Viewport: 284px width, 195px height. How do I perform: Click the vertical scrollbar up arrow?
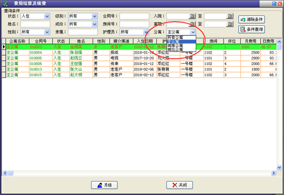(x=279, y=42)
